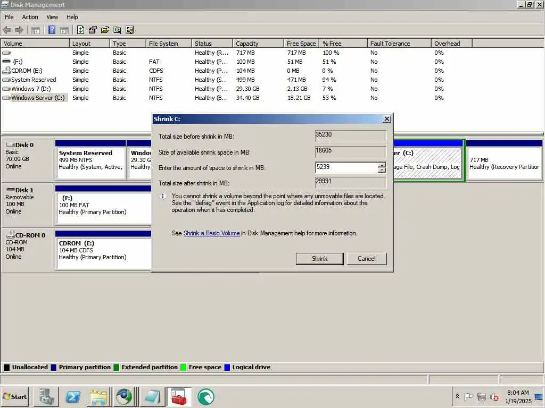Open the Action menu
The height and width of the screenshot is (408, 545).
pos(30,17)
